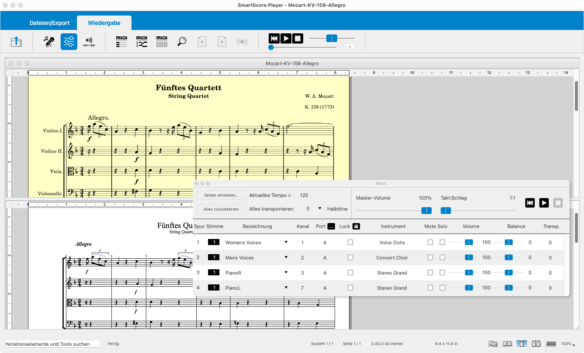584x353 pixels.
Task: Enable Solo for the PianoR track
Action: [x=442, y=273]
